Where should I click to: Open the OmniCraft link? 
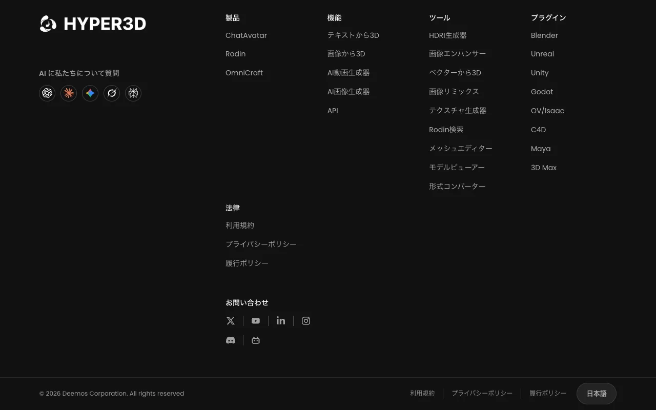point(244,73)
